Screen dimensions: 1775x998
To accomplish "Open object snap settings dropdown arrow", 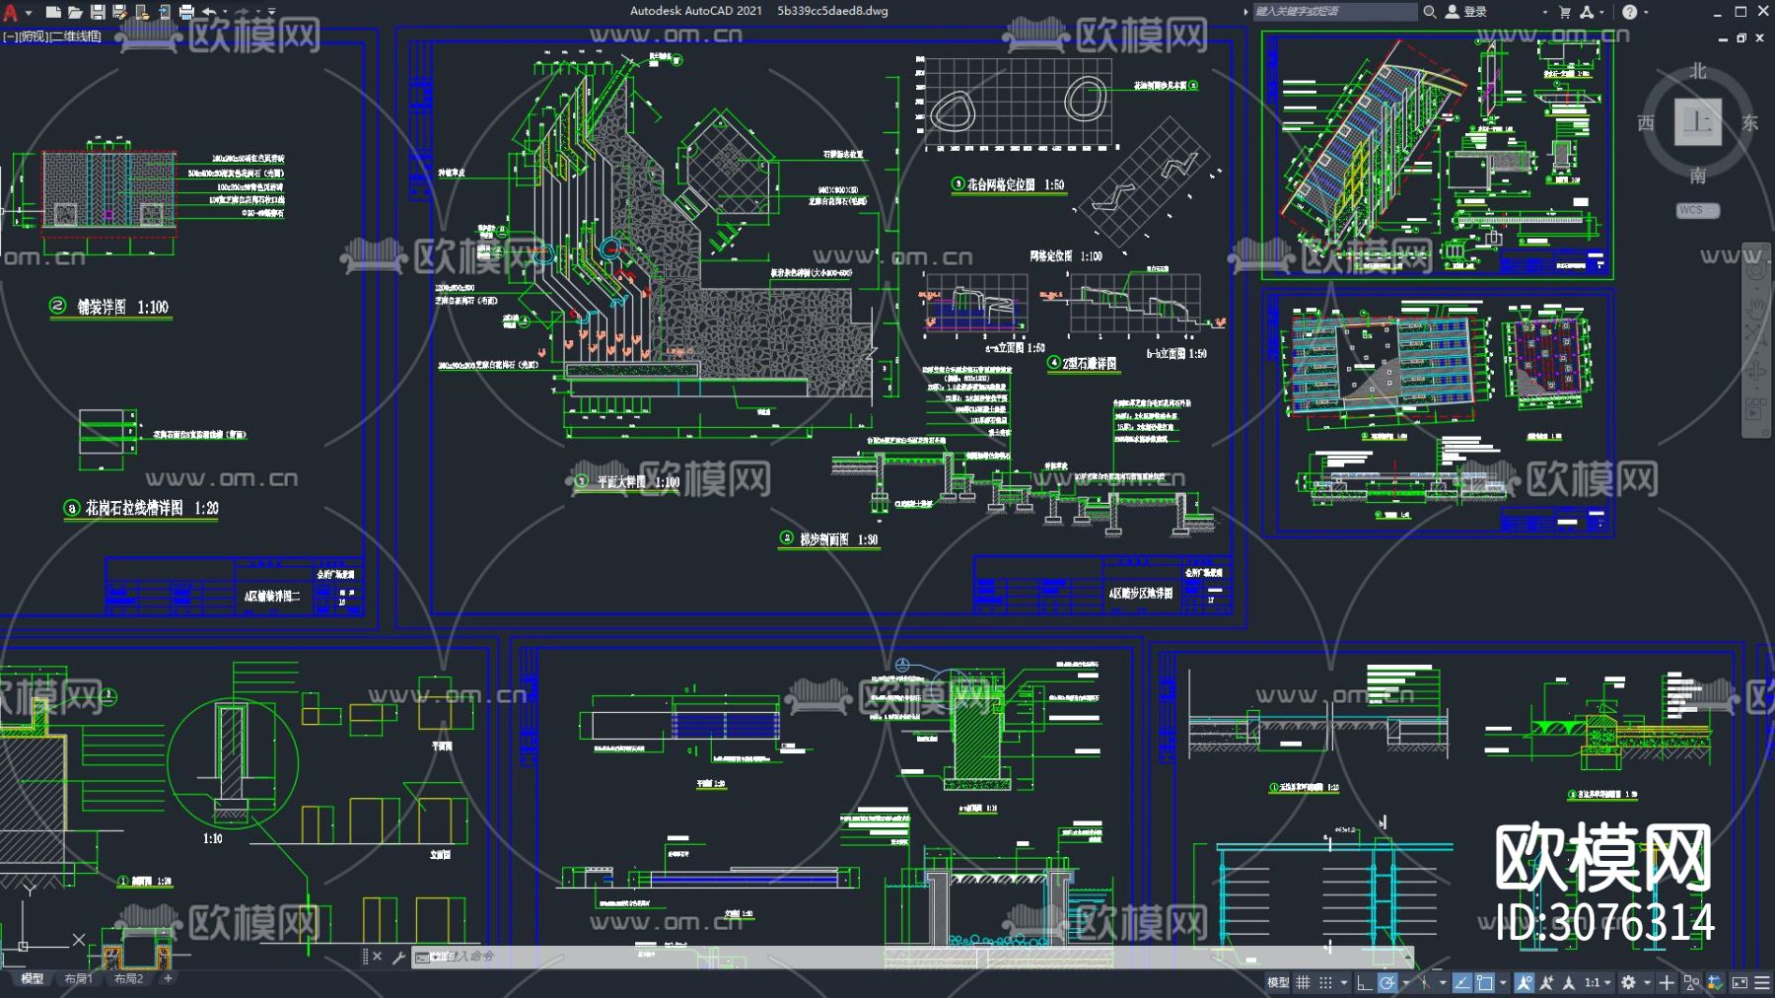I will pyautogui.click(x=1503, y=983).
